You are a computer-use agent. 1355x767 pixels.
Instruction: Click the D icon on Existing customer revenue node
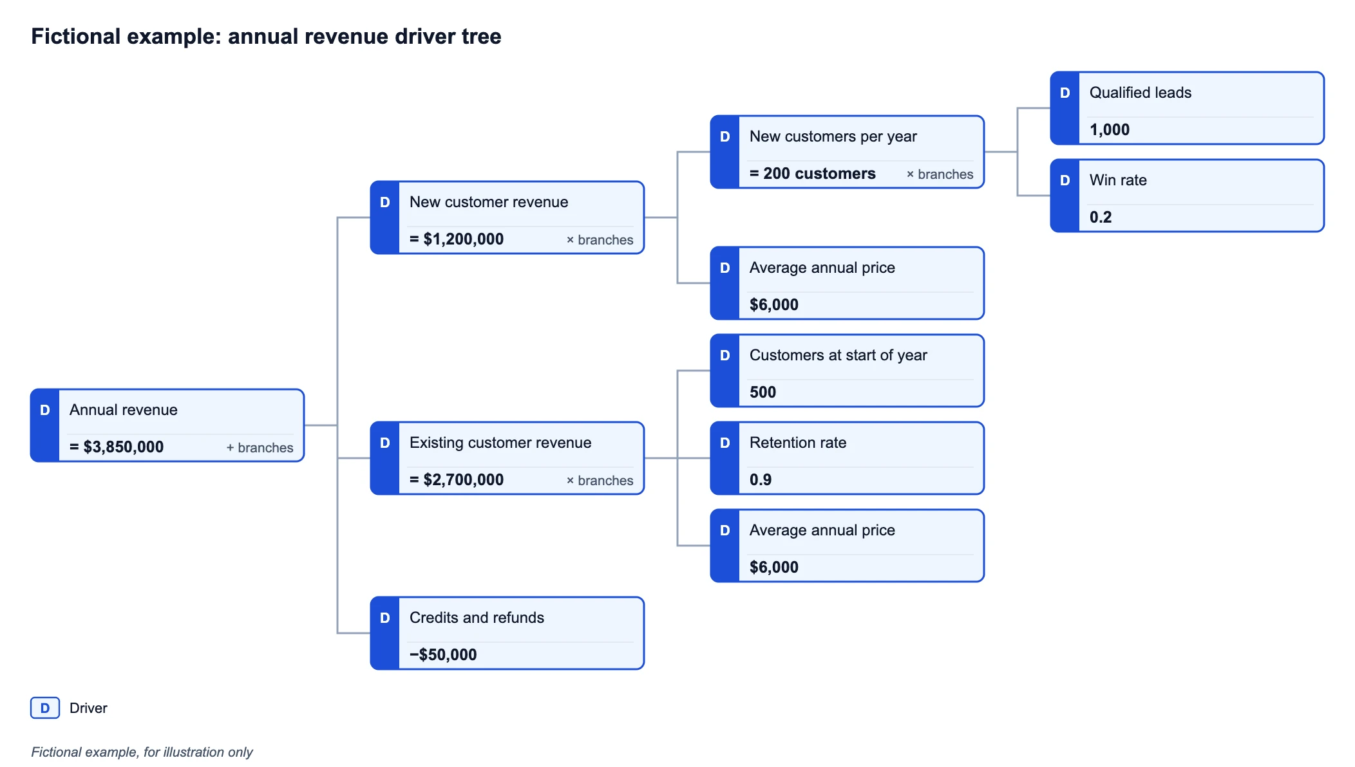[385, 443]
